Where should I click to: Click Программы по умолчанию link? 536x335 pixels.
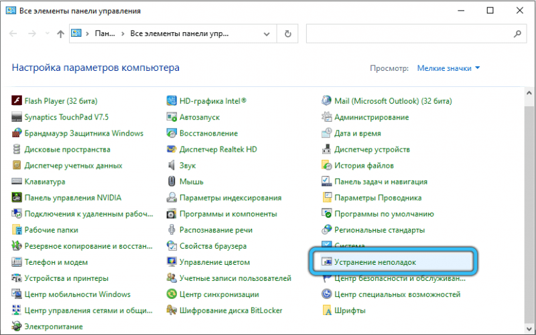tap(384, 214)
